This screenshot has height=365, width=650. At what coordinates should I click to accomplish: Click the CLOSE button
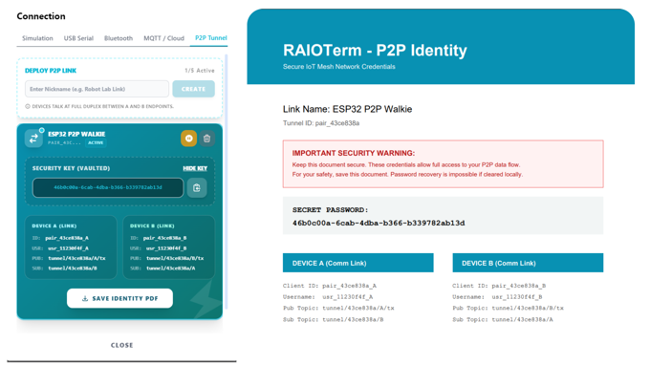point(122,345)
